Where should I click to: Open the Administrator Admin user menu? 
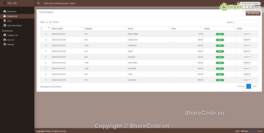(x=249, y=3)
